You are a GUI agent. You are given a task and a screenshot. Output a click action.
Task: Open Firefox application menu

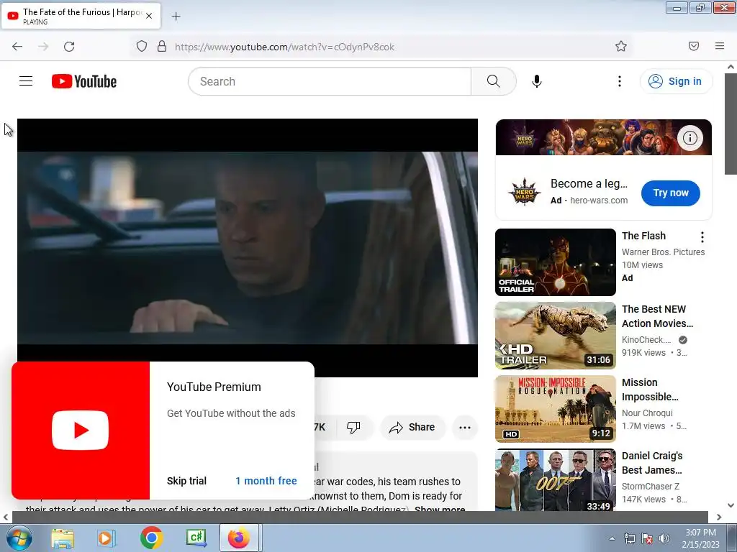[720, 46]
